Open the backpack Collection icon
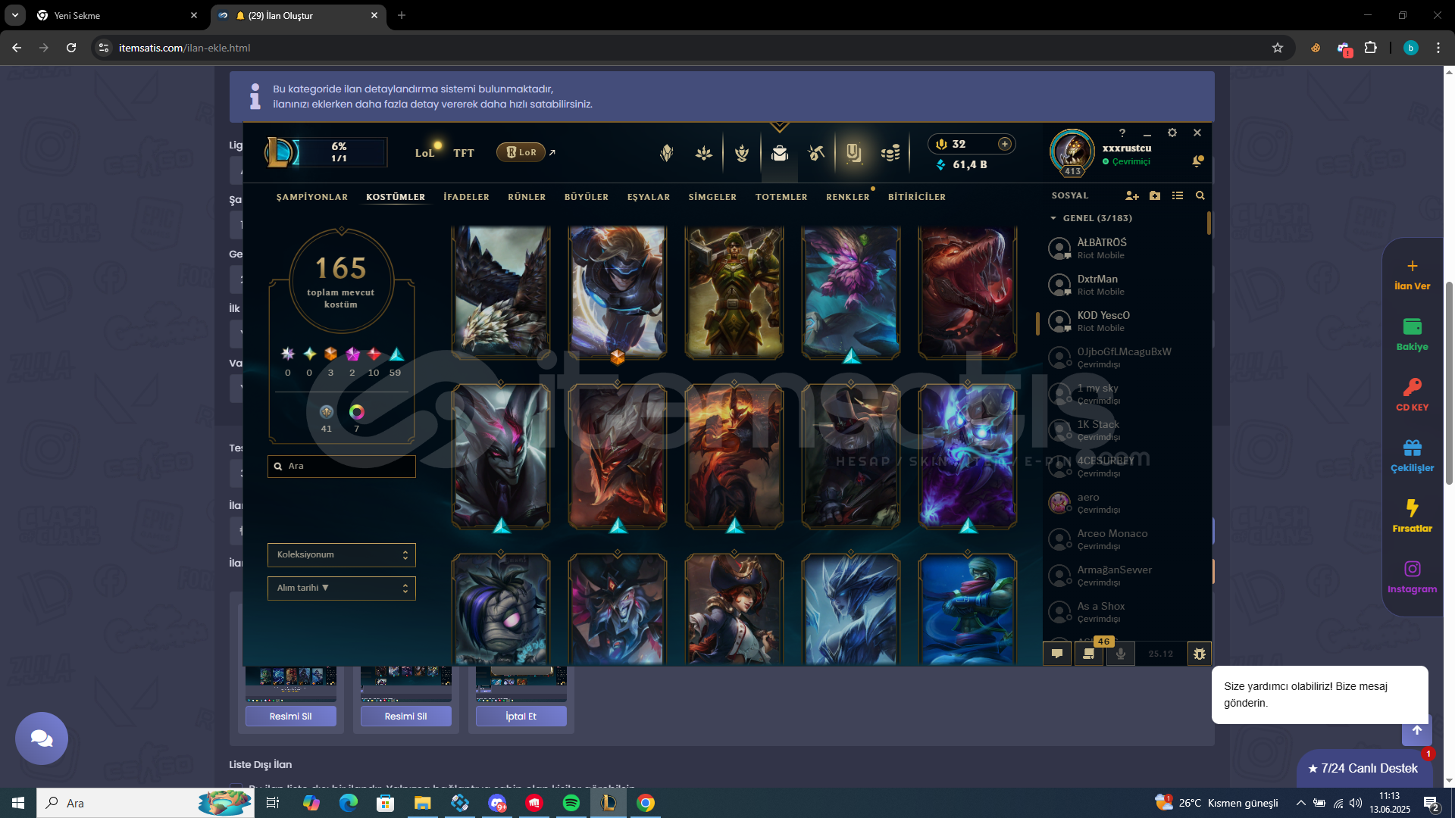The width and height of the screenshot is (1455, 818). (x=780, y=153)
